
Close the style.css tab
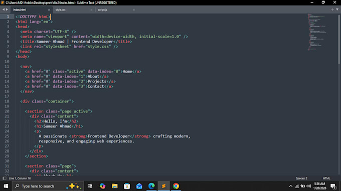tap(91, 10)
